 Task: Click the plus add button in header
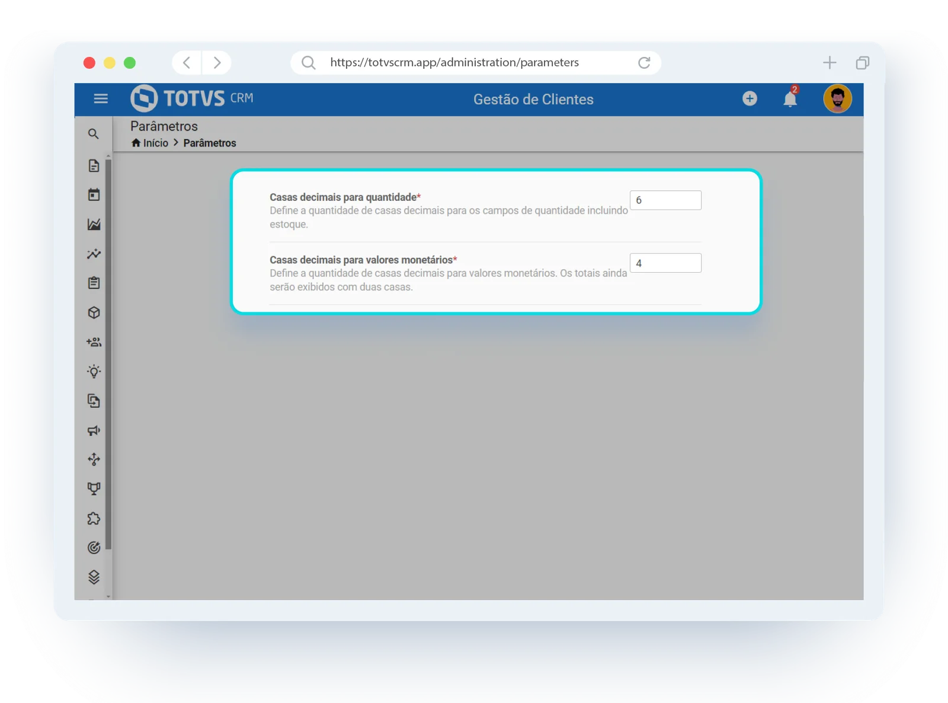(750, 98)
